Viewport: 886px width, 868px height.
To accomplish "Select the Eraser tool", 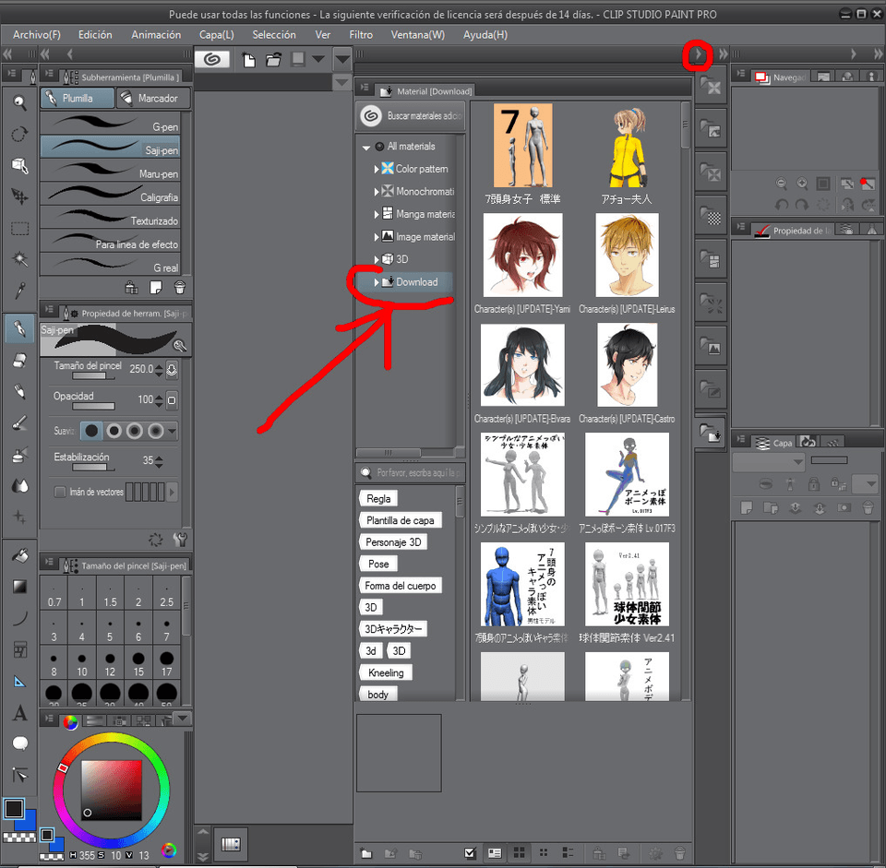I will coord(19,360).
